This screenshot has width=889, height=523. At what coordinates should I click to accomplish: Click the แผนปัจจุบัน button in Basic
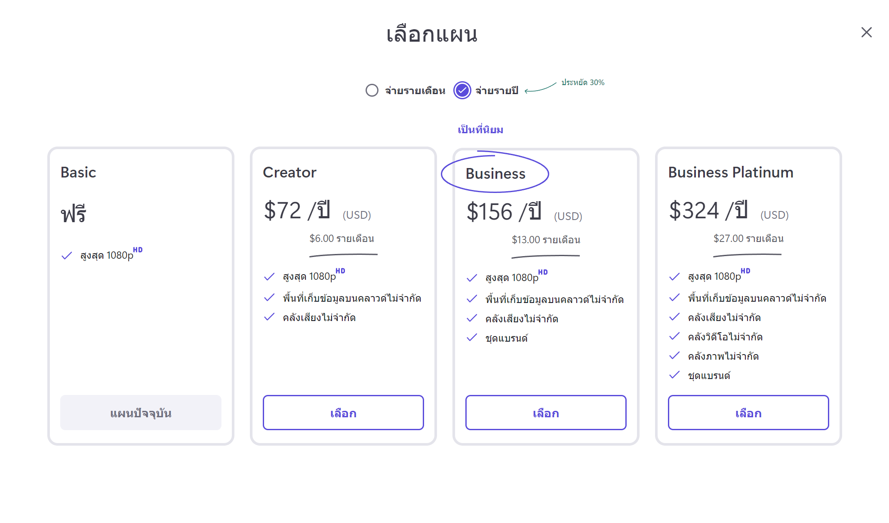pos(141,413)
